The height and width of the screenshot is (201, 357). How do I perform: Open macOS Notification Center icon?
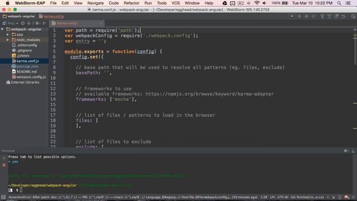tap(348, 3)
